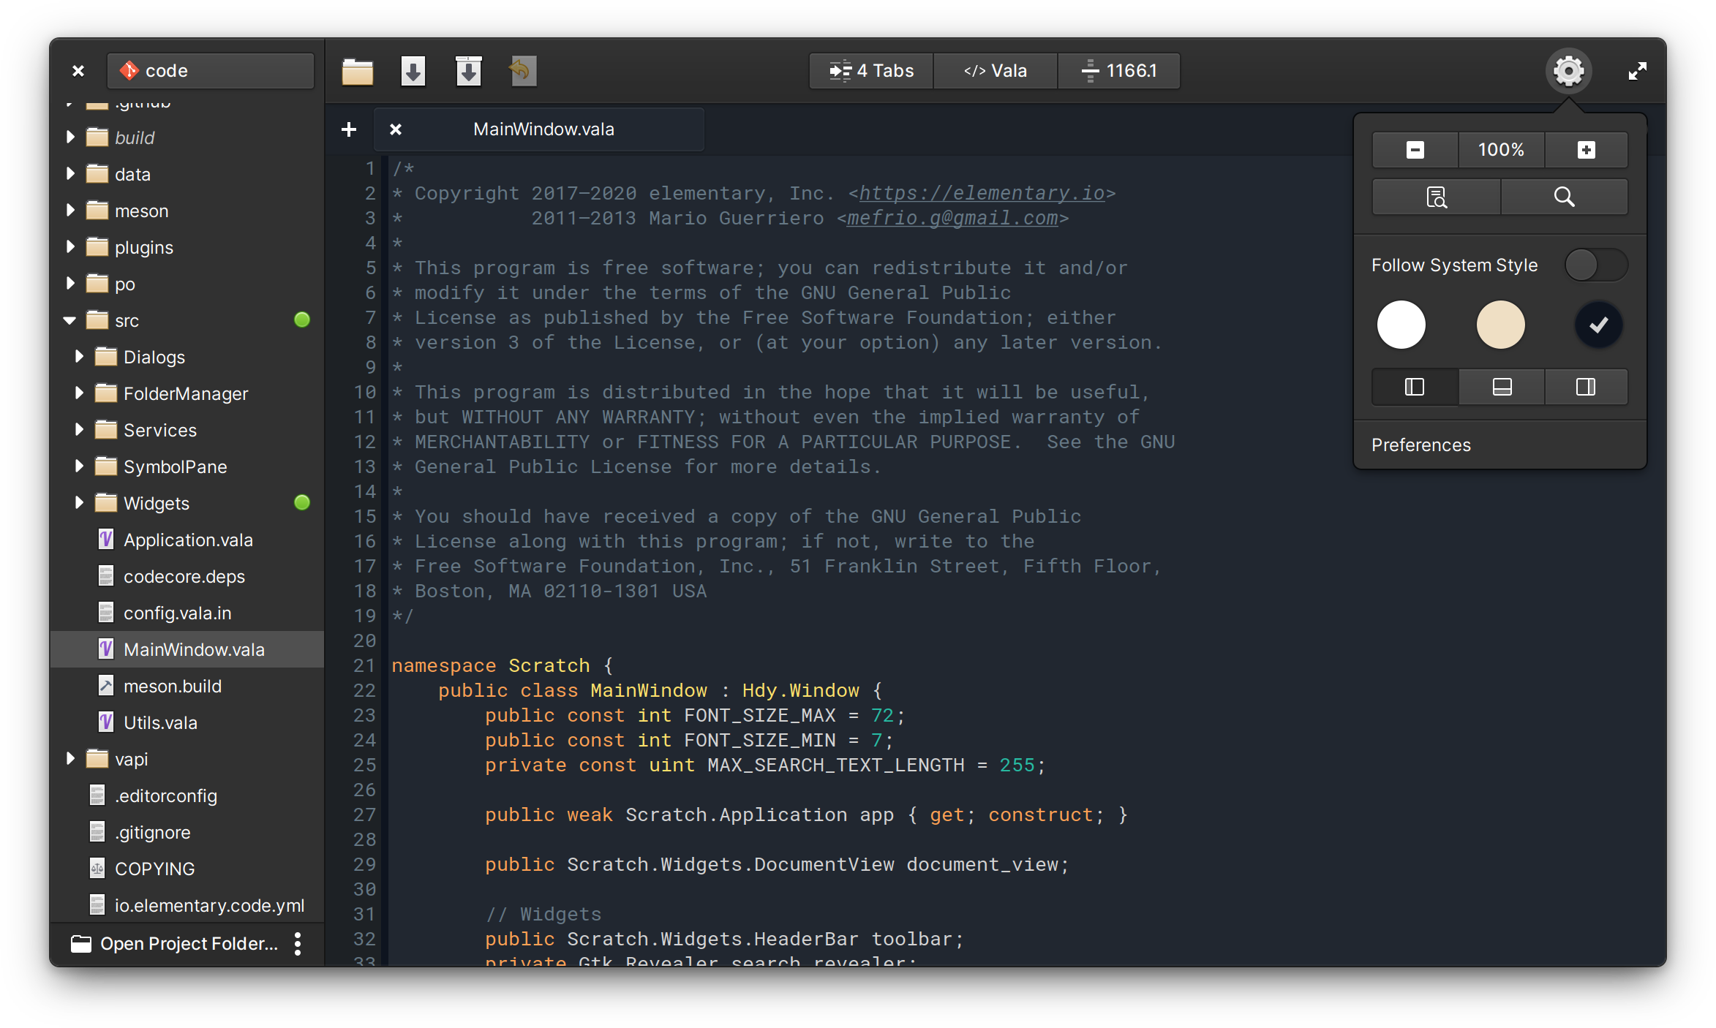Toggle the bottom terminal panel

[x=1502, y=387]
